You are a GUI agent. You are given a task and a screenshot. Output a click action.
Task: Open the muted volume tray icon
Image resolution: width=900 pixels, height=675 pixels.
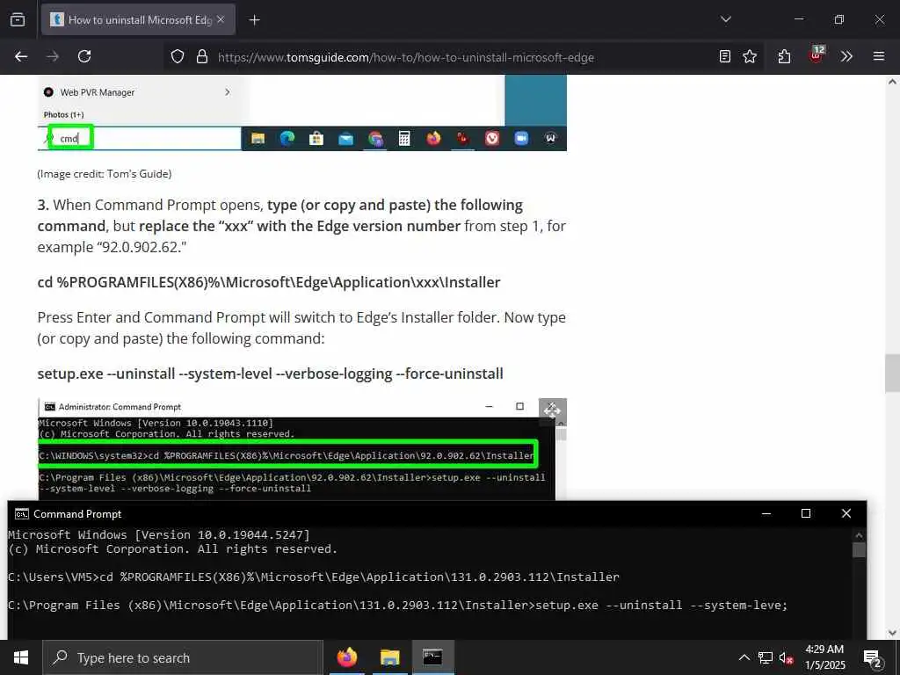click(786, 657)
